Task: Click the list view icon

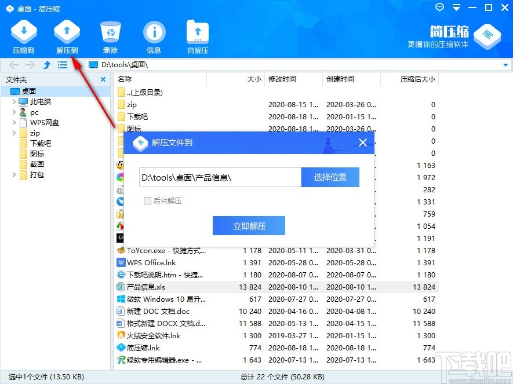Action: click(63, 65)
